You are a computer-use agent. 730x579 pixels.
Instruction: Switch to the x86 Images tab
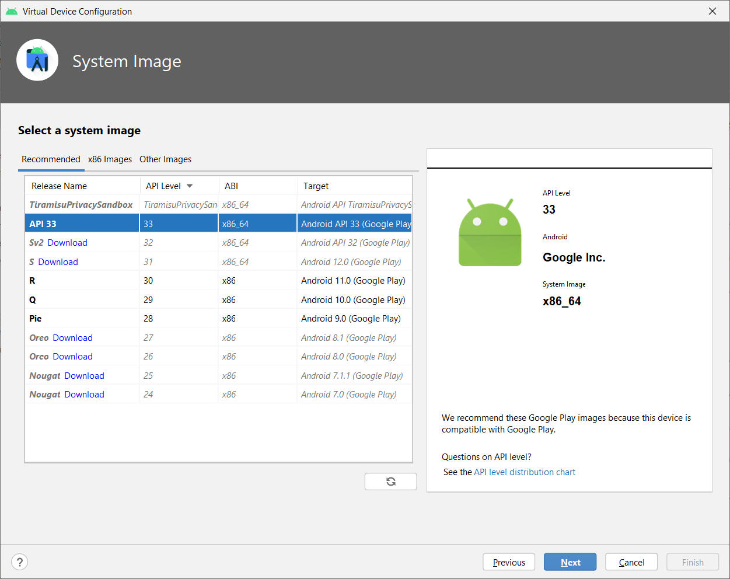click(x=110, y=159)
